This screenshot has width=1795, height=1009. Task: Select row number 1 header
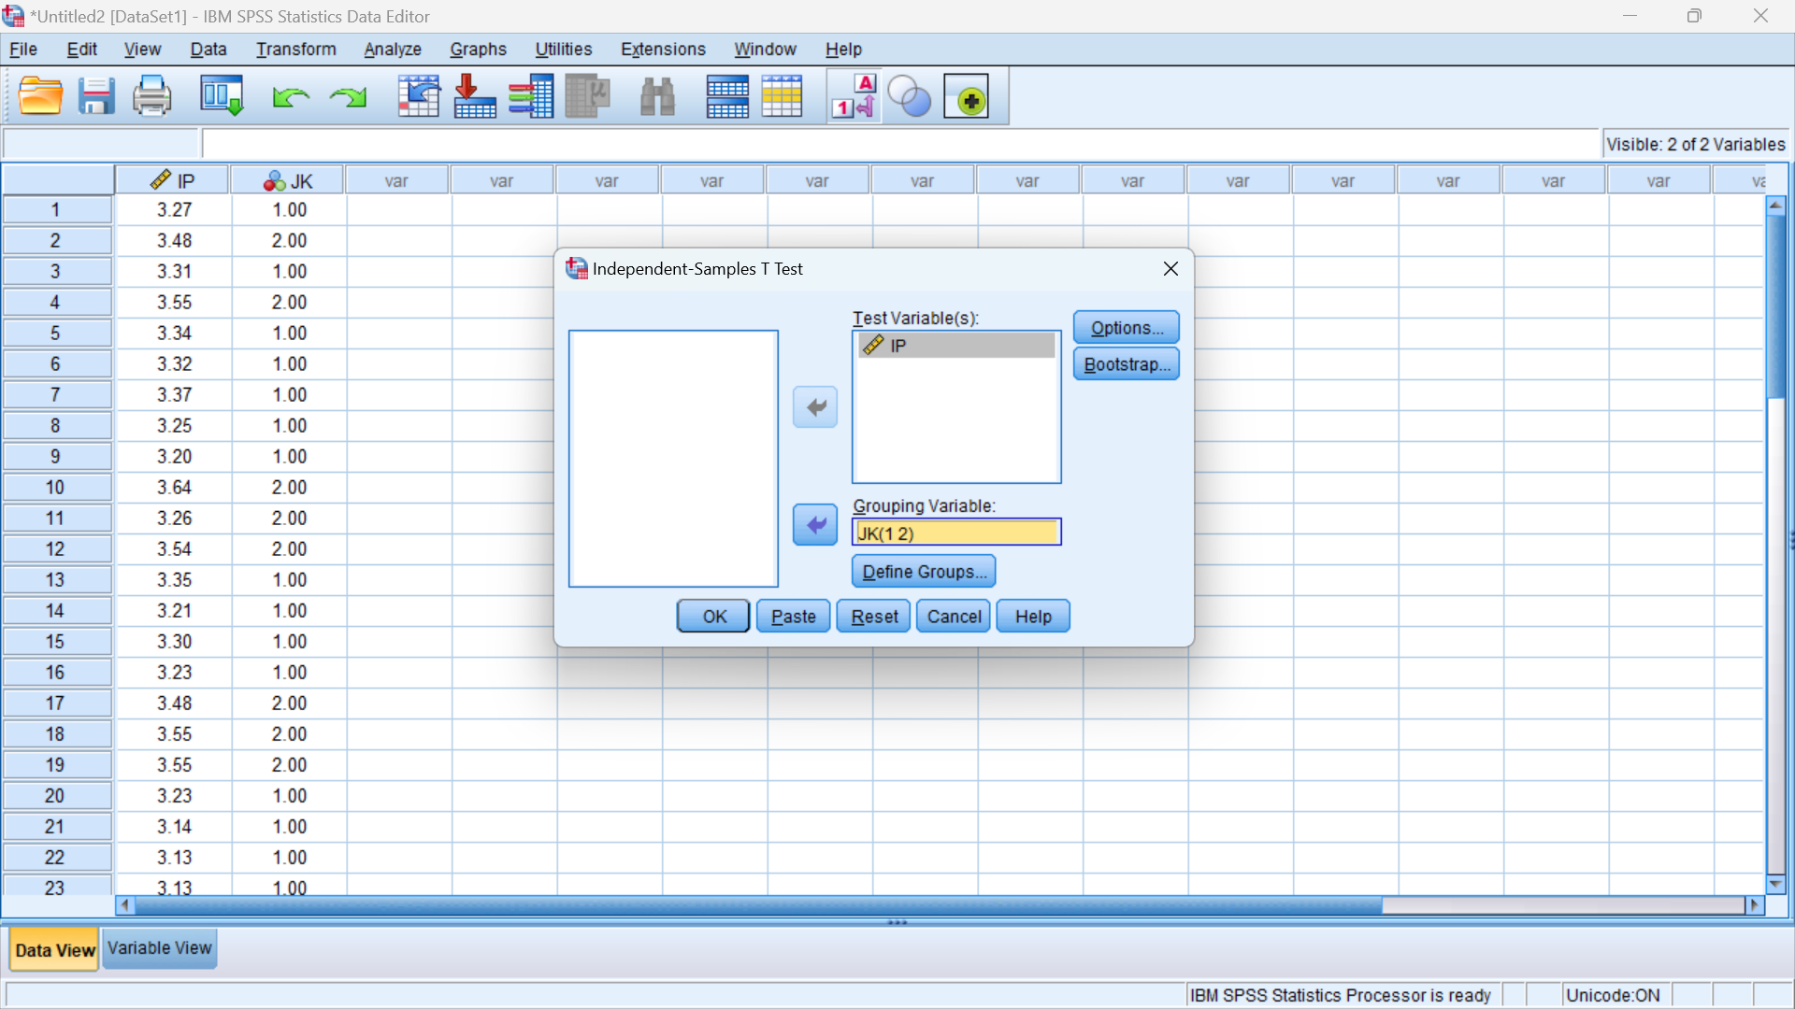click(x=56, y=210)
